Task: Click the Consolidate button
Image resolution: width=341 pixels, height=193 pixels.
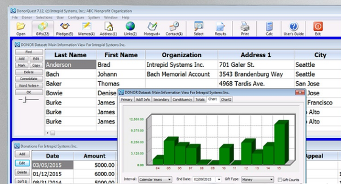Action: [29, 79]
